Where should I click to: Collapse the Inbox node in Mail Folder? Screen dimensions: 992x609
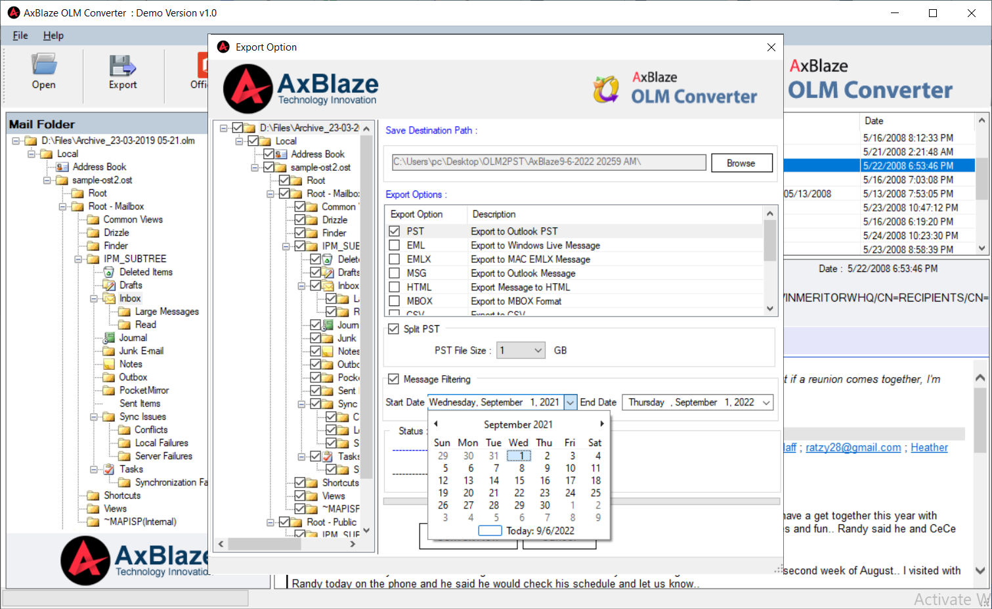point(94,298)
